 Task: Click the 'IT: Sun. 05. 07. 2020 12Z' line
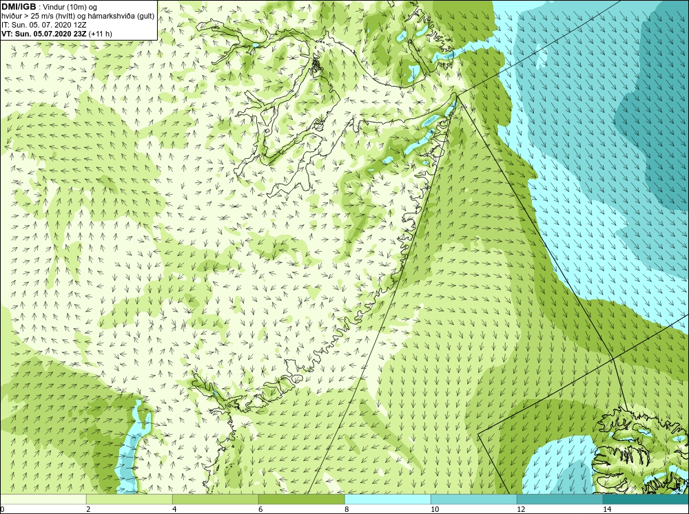click(x=44, y=25)
